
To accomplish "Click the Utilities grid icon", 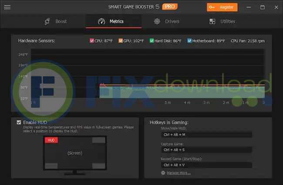I will (212, 21).
